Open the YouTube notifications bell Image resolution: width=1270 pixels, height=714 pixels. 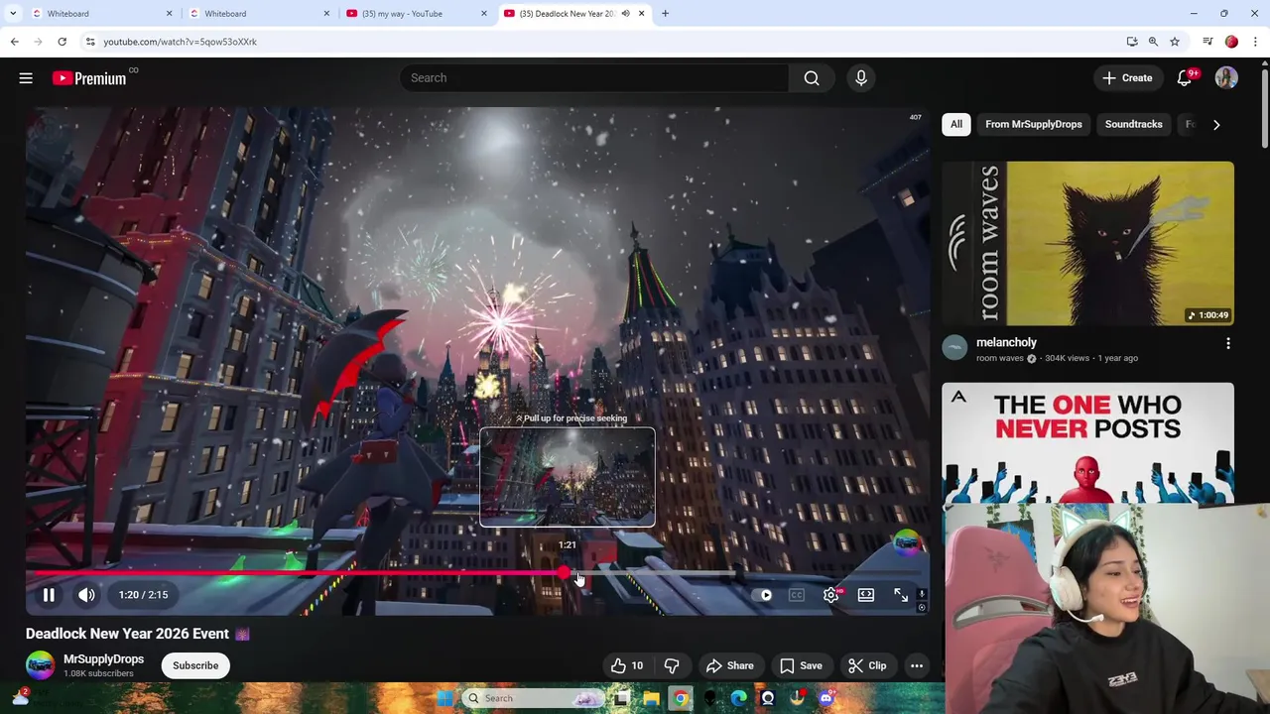1185,78
